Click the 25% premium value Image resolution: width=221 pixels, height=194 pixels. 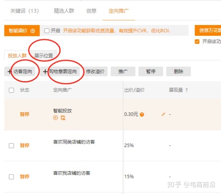point(129,145)
